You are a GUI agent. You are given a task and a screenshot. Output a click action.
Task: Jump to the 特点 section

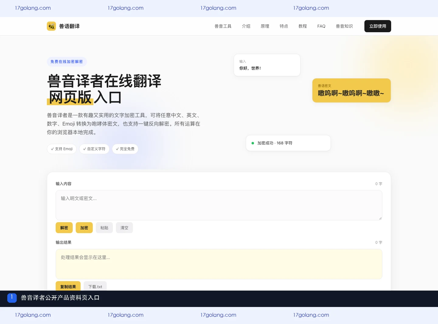284,26
